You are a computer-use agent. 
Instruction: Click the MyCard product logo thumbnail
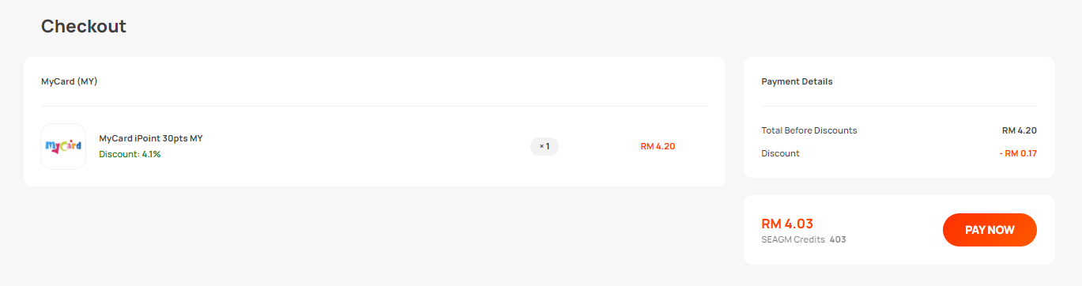point(63,146)
